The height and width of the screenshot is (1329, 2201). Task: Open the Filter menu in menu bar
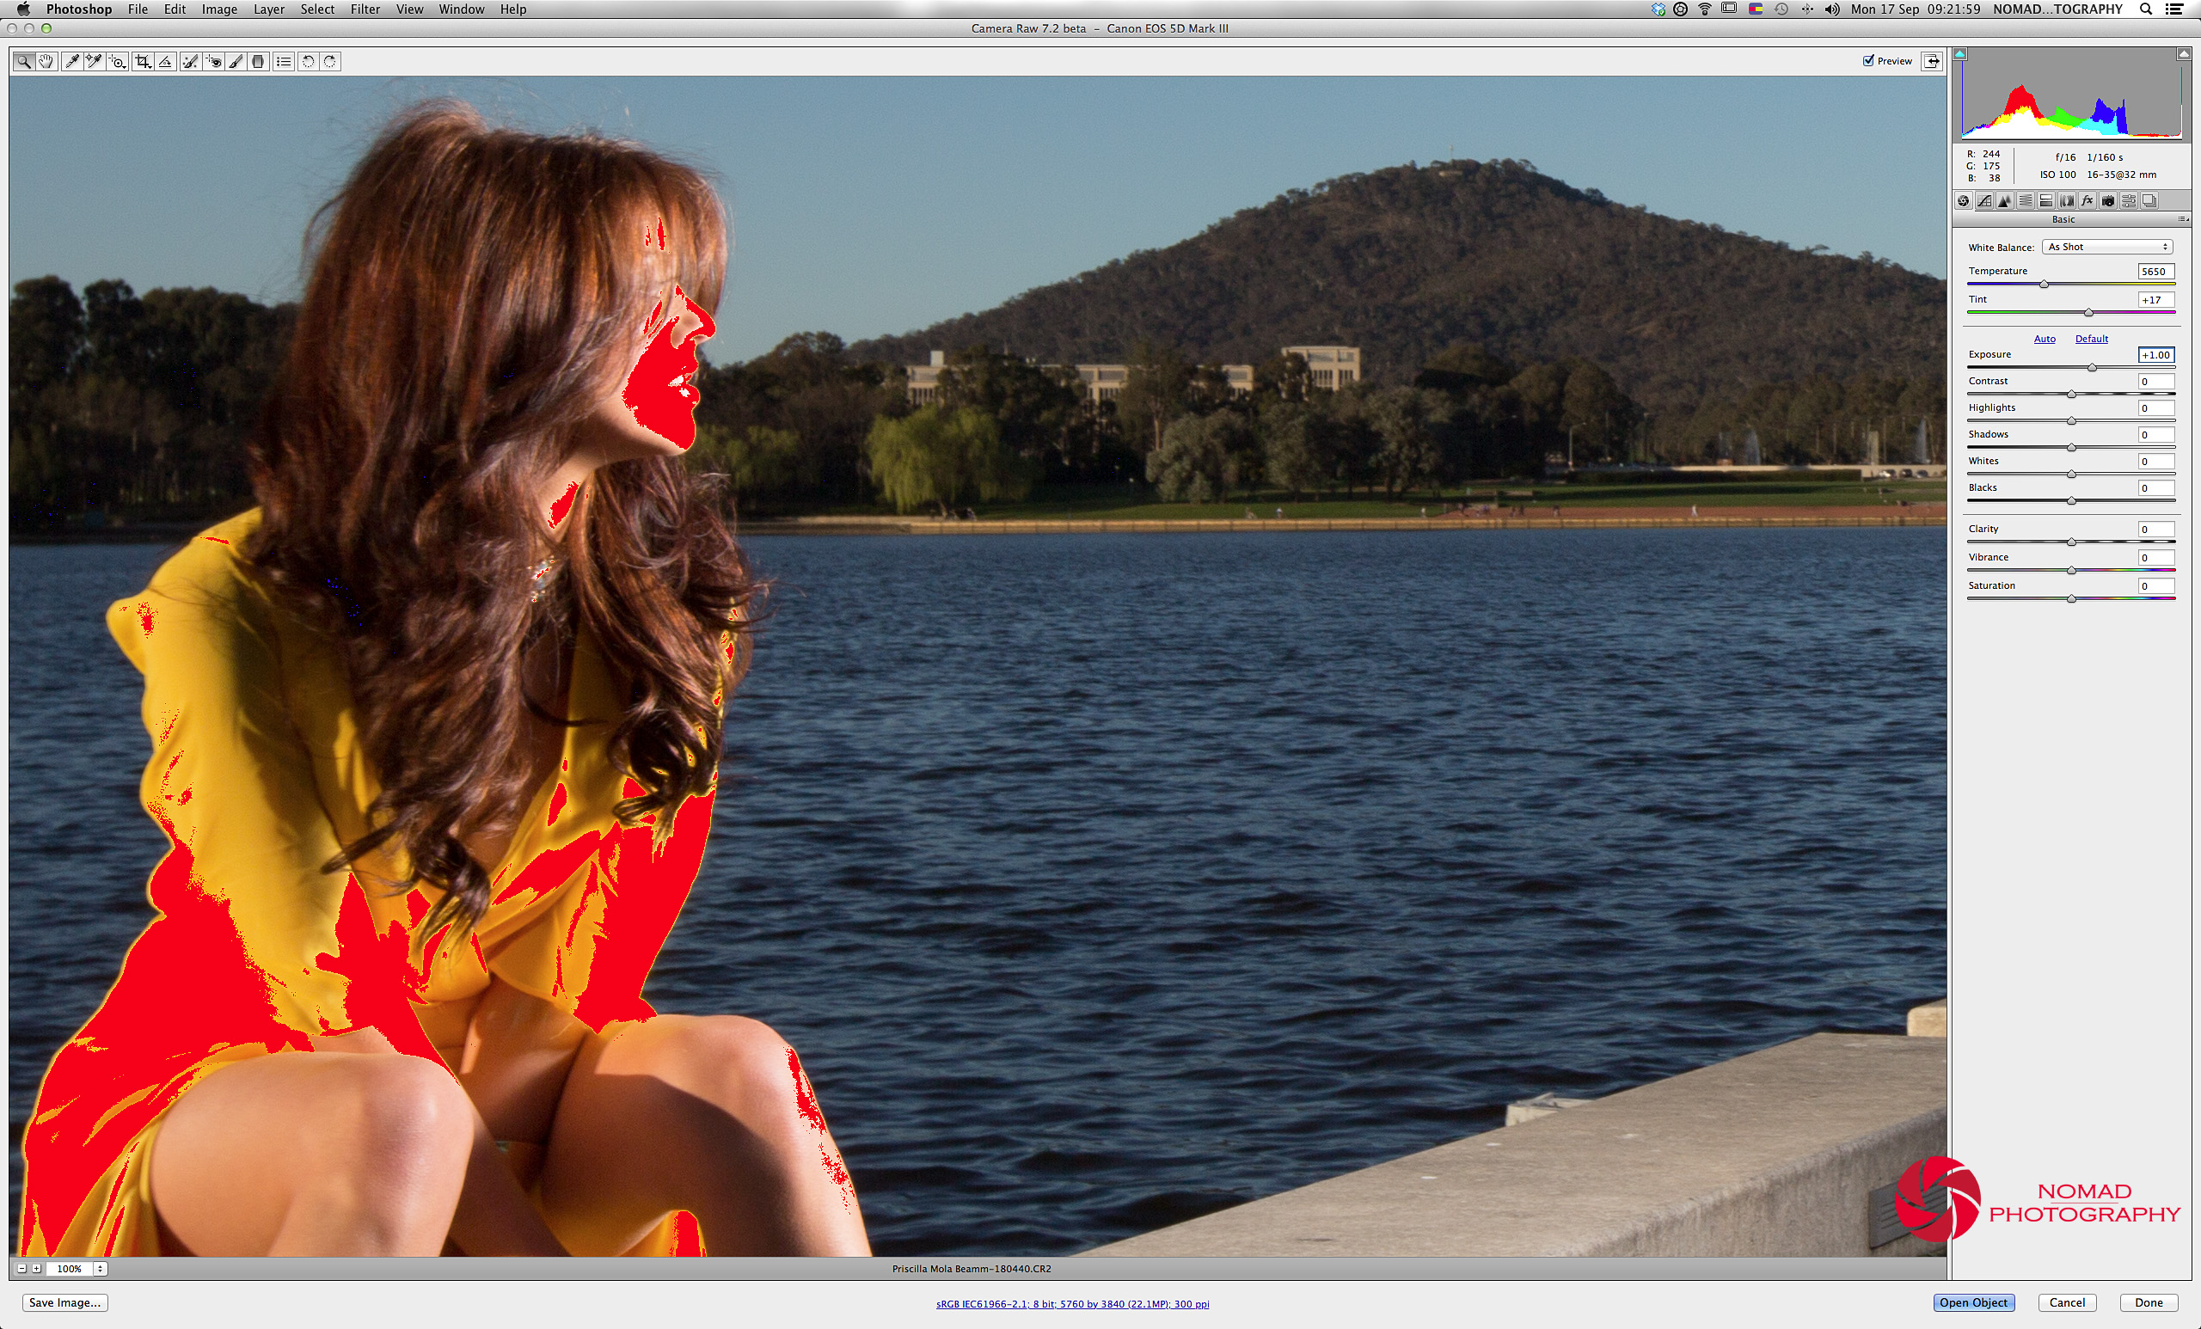point(365,9)
